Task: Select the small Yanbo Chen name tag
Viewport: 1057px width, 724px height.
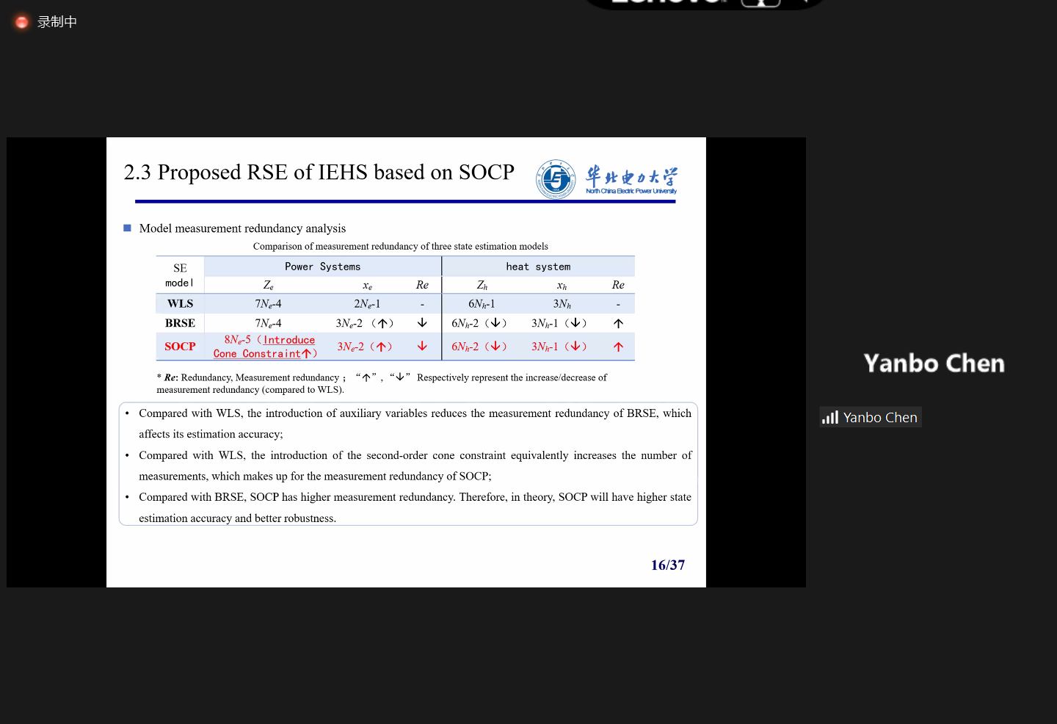Action: tap(871, 417)
